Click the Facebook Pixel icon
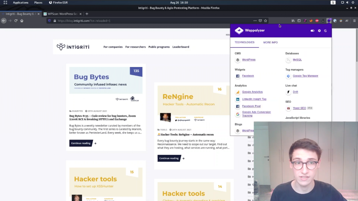 (x=238, y=106)
